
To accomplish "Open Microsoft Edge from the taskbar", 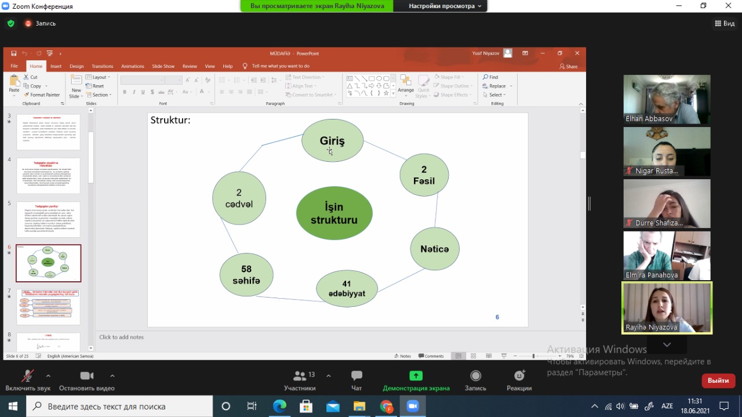I will tap(279, 406).
